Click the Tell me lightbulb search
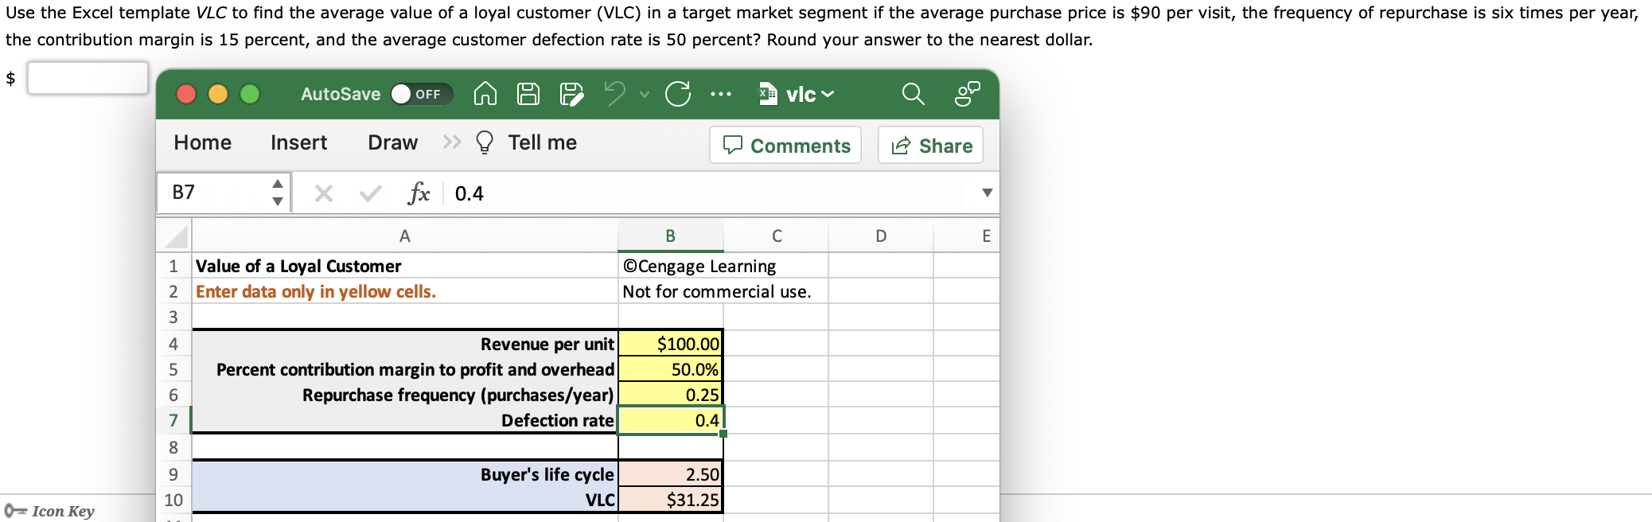Viewport: 1652px width, 522px height. tap(526, 142)
